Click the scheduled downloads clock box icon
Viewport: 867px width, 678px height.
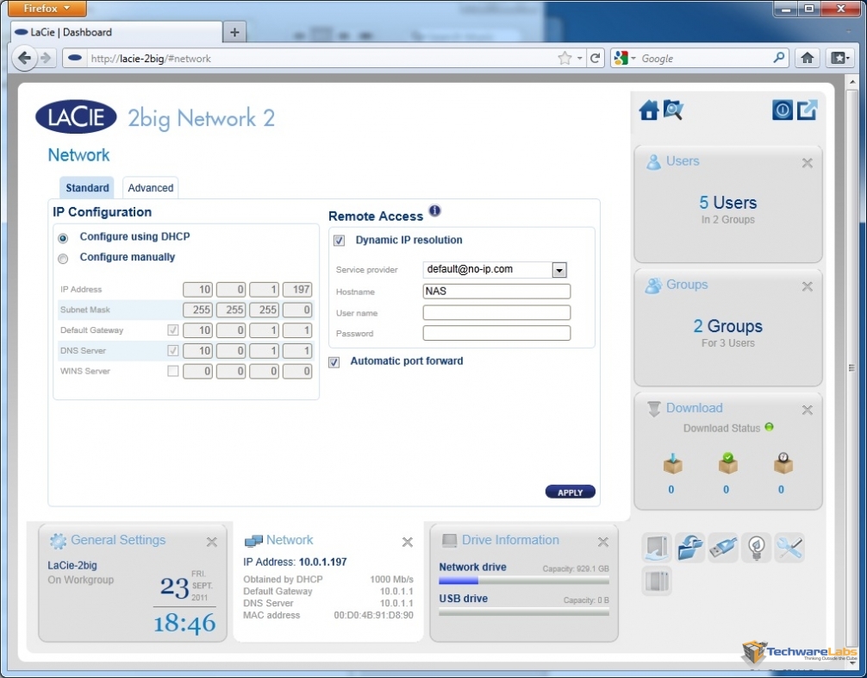(783, 464)
